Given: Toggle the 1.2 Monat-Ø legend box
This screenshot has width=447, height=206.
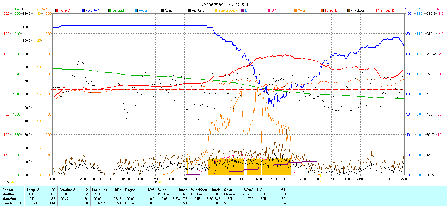Looking at the screenshot, I should click(x=375, y=11).
